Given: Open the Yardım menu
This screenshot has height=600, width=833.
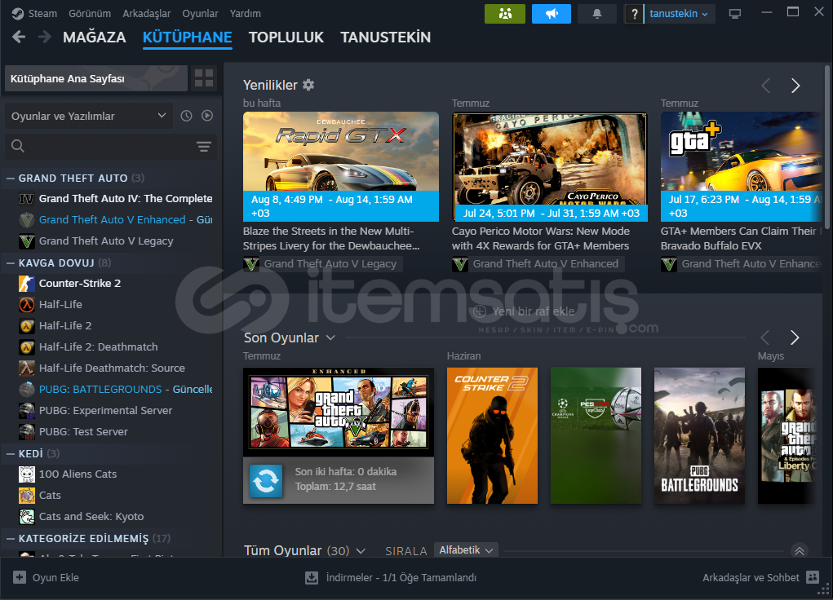Looking at the screenshot, I should [x=245, y=13].
